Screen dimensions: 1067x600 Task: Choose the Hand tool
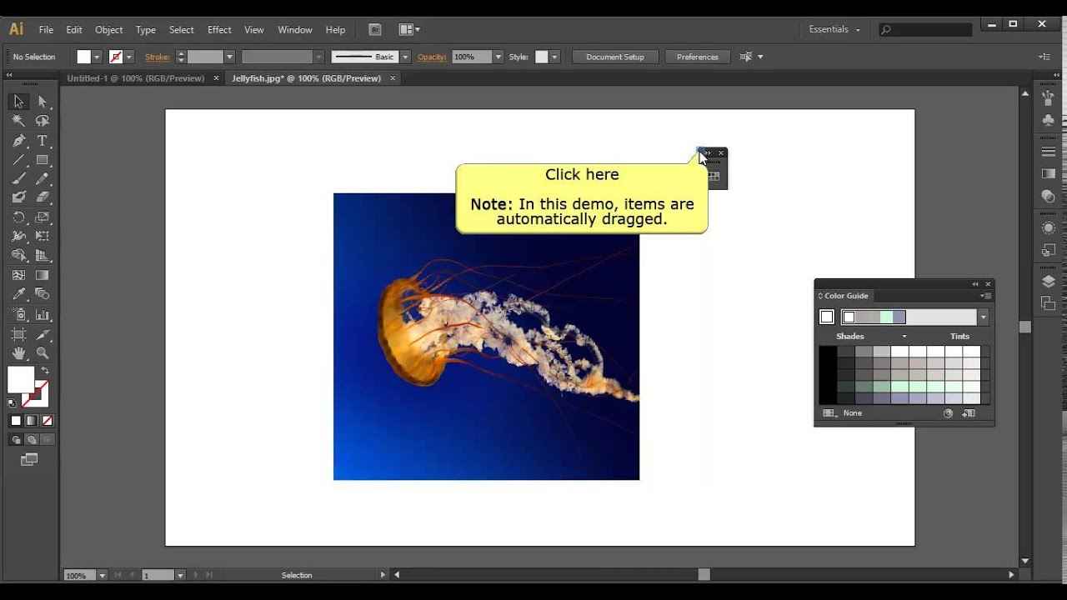pos(18,353)
